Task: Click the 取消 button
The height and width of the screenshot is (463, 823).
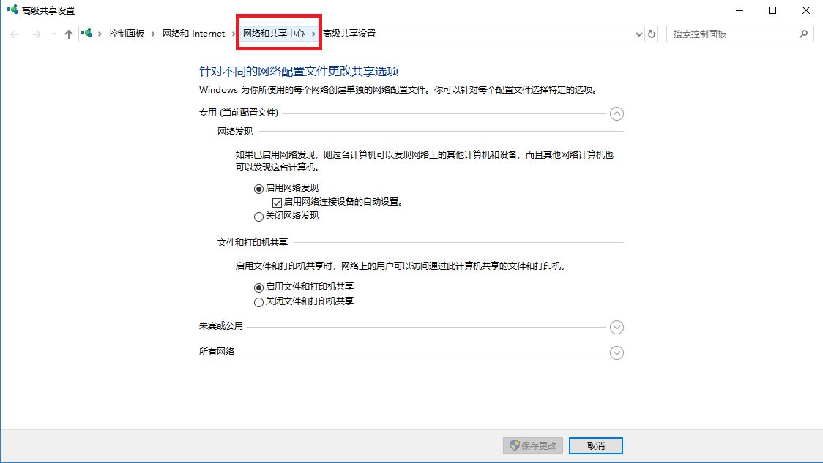Action: coord(596,445)
